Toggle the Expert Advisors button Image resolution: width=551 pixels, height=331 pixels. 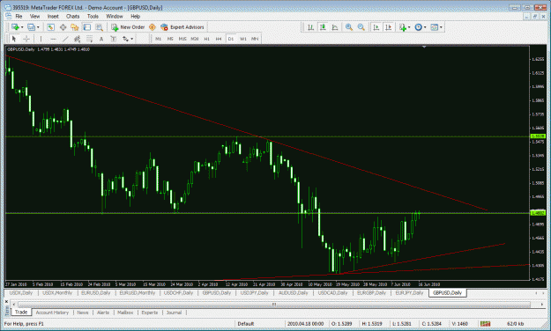click(182, 27)
